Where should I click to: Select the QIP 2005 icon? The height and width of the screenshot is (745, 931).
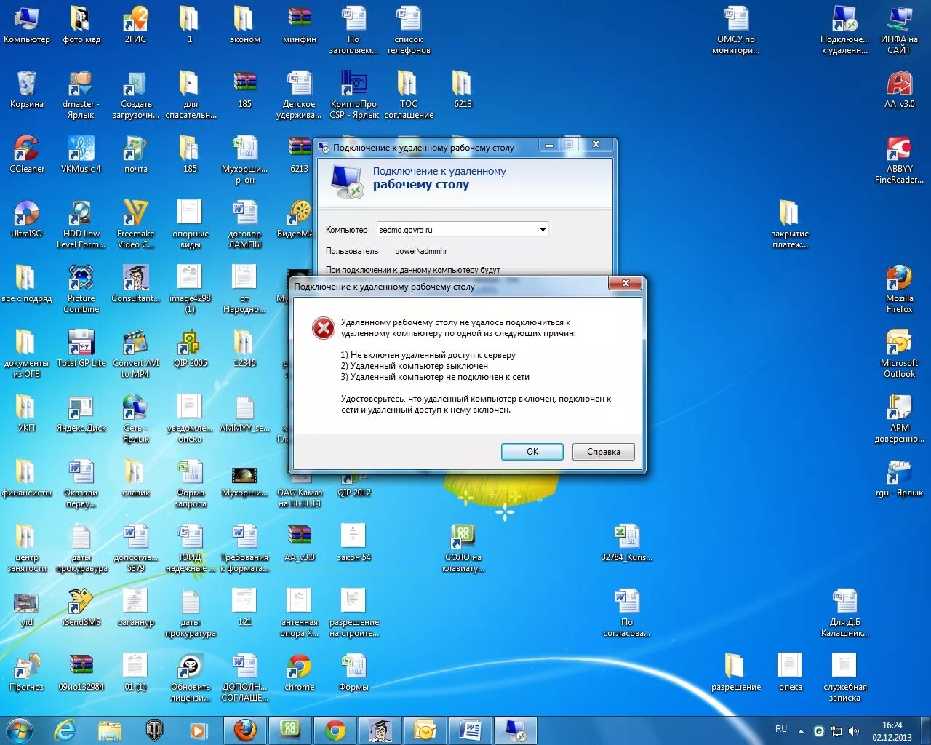[190, 348]
